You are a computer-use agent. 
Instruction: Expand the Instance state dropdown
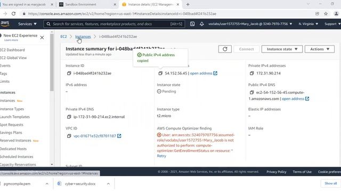pos(282,49)
